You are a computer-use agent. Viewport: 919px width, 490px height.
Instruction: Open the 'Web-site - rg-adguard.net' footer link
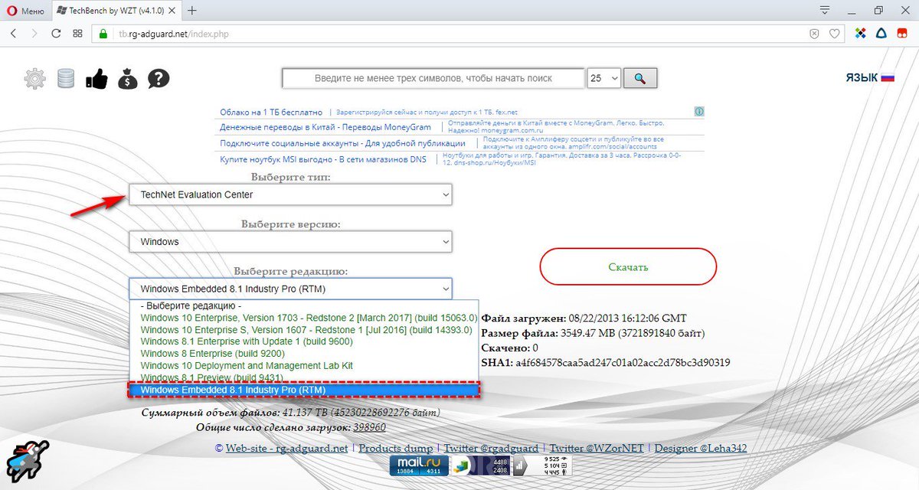286,449
